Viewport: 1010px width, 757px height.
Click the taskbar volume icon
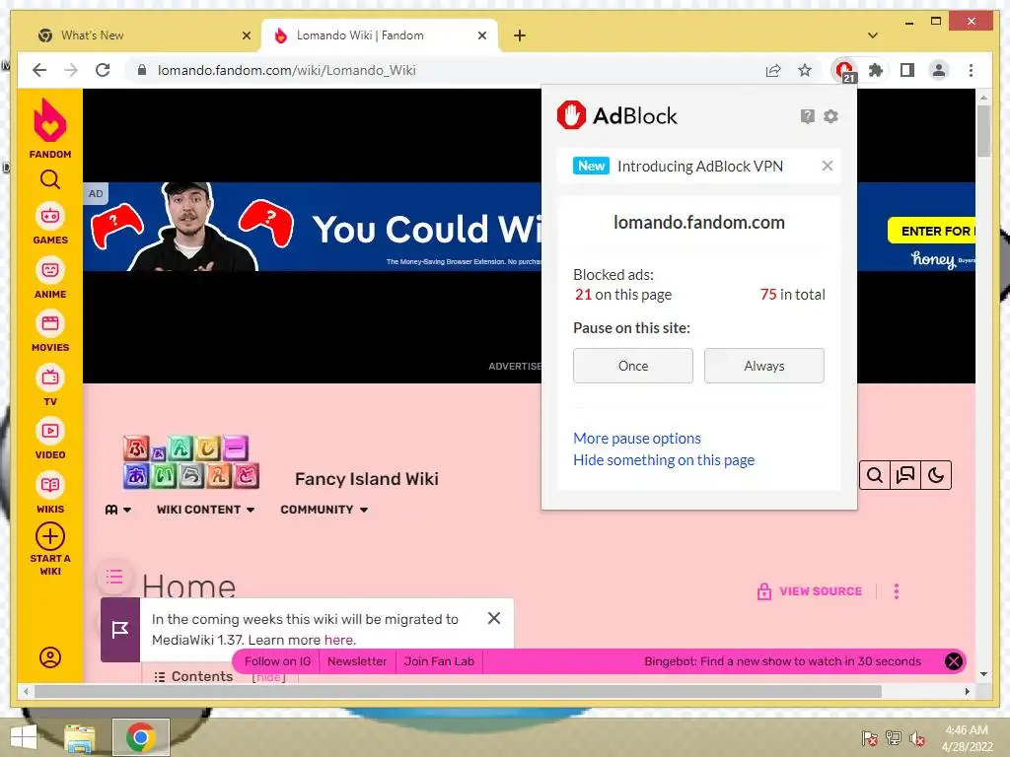point(916,738)
